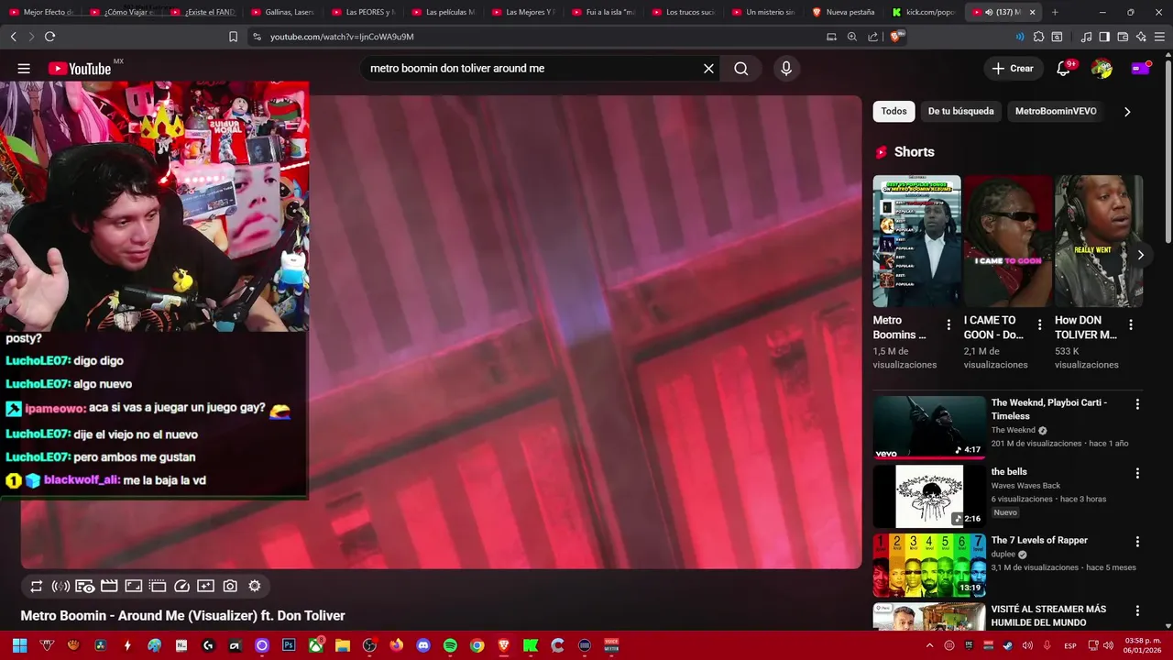Viewport: 1173px width, 660px height.
Task: Close the active (137) YouTube tab
Action: tap(1033, 12)
